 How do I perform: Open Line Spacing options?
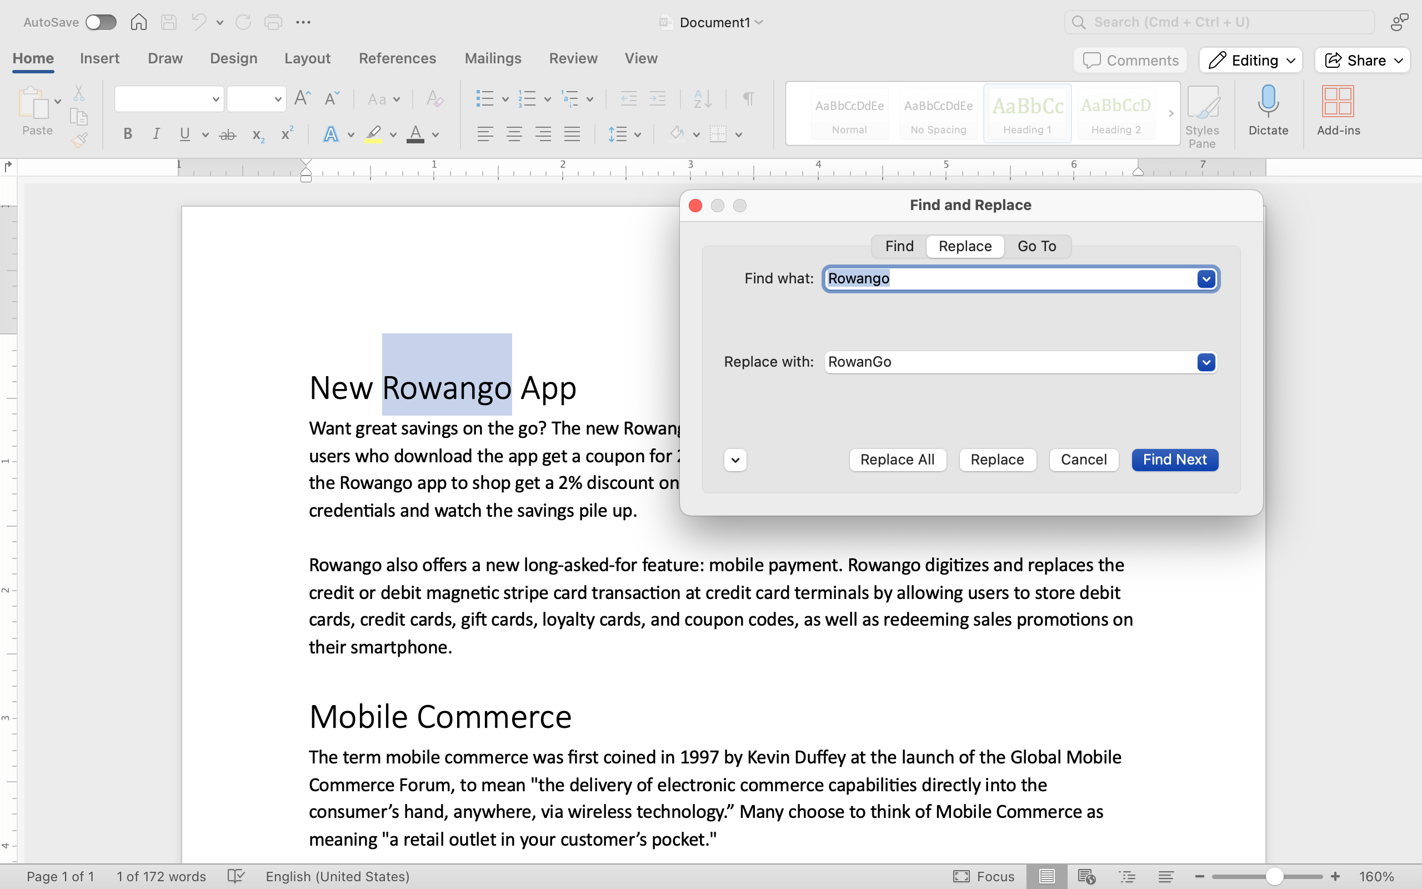618,134
